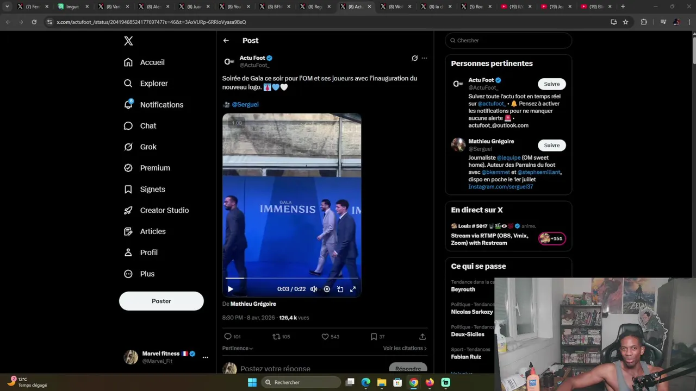
Task: Seek on the video progress bar
Action: point(291,278)
